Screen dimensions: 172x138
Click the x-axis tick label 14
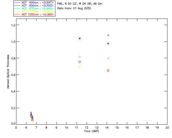click(107, 127)
